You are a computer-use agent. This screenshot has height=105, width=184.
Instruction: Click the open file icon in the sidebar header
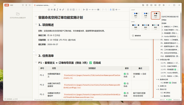pos(26,5)
